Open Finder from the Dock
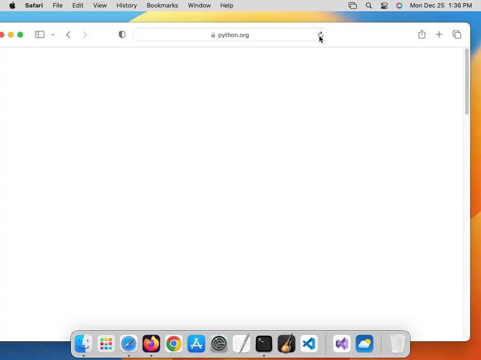This screenshot has width=481, height=360. tap(84, 344)
